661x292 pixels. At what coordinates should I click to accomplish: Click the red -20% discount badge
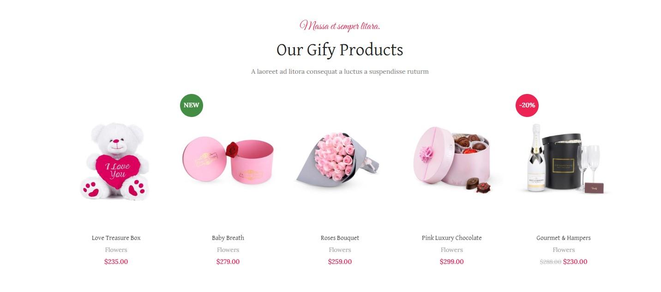pos(527,105)
